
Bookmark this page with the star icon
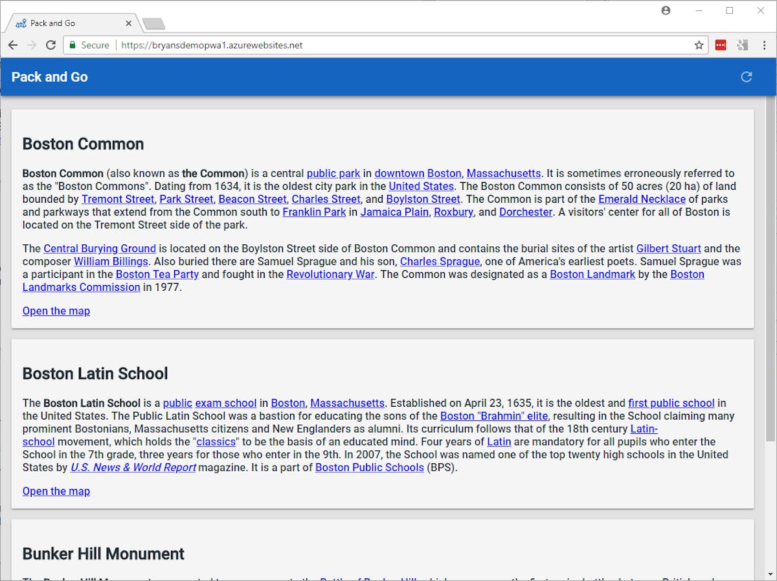click(699, 45)
